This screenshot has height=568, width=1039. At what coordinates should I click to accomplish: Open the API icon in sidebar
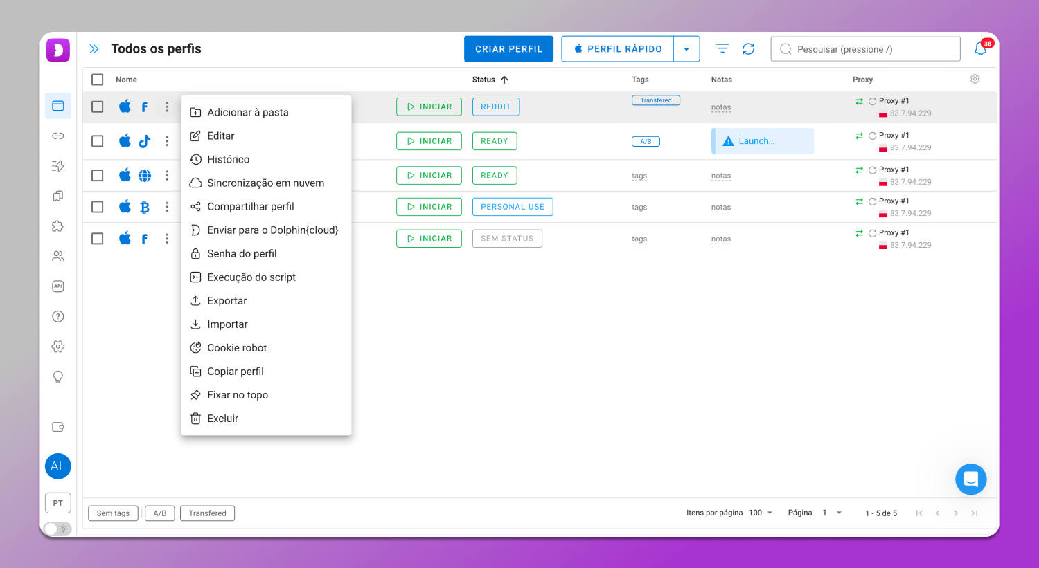(58, 286)
